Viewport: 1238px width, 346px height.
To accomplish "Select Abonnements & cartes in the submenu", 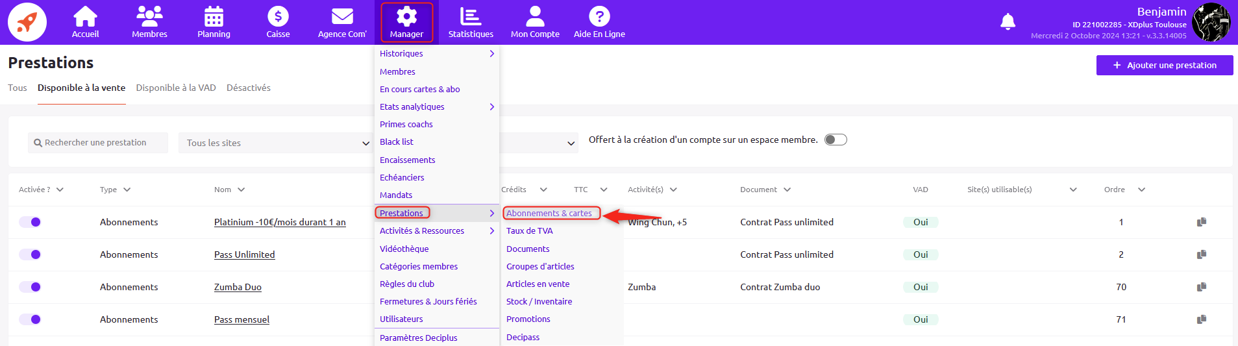I will click(549, 214).
